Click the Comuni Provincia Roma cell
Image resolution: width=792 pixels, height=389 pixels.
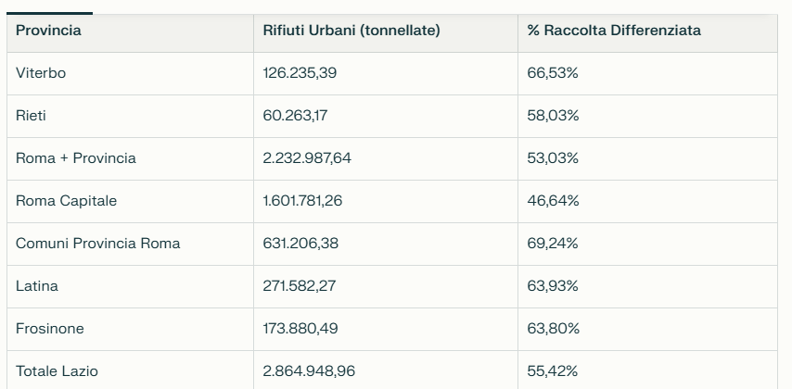98,244
